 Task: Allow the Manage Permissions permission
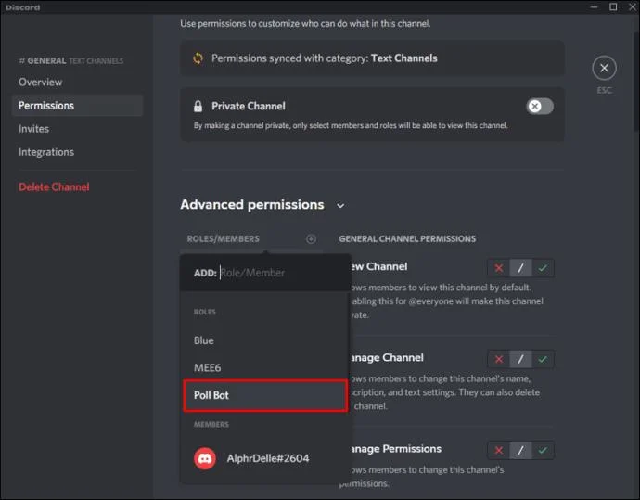543,450
